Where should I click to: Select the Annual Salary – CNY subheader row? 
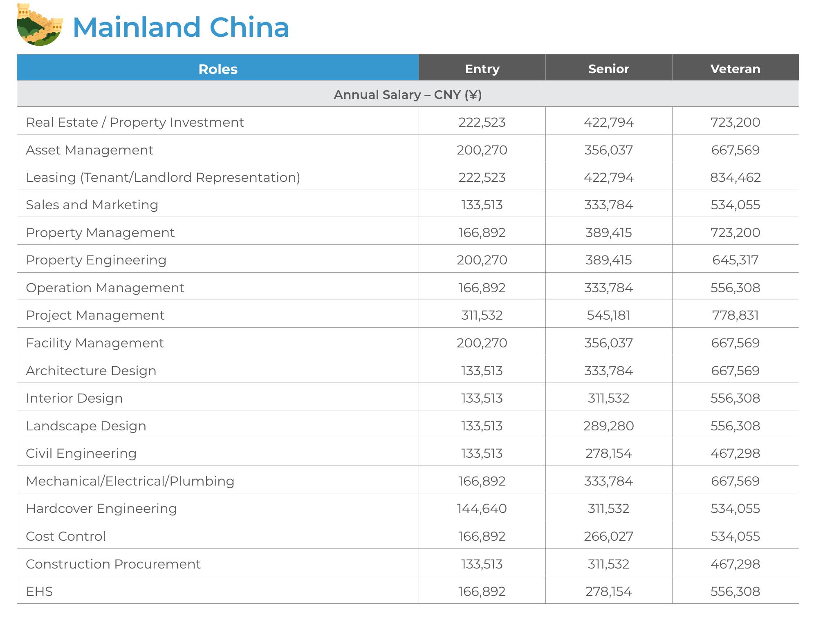408,94
